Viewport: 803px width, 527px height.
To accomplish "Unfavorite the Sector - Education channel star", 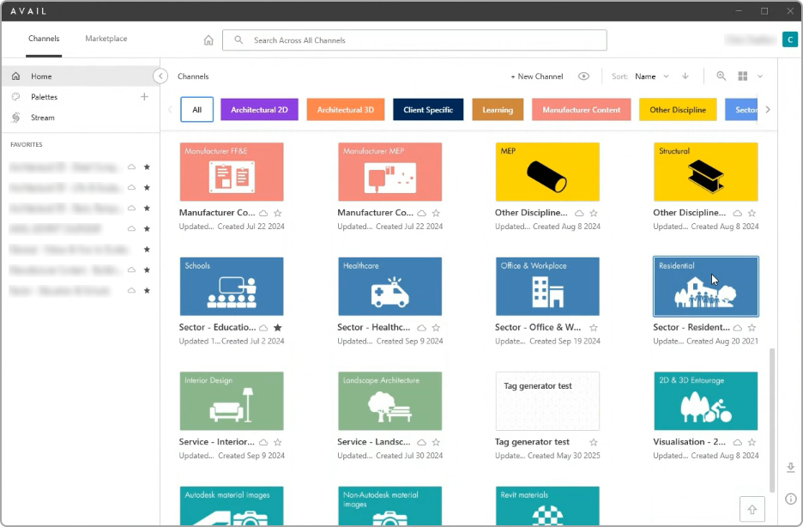I will [277, 328].
